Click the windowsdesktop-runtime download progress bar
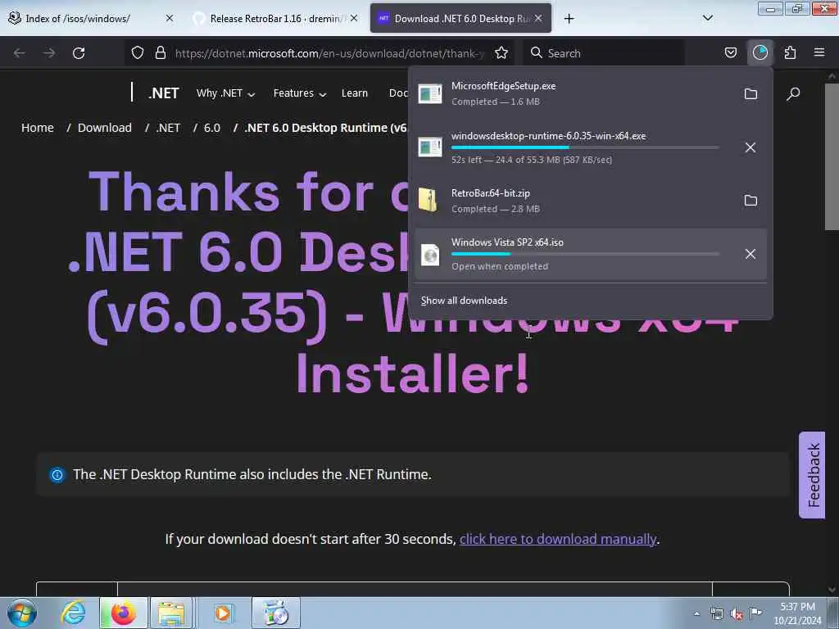This screenshot has width=839, height=629. click(x=585, y=147)
